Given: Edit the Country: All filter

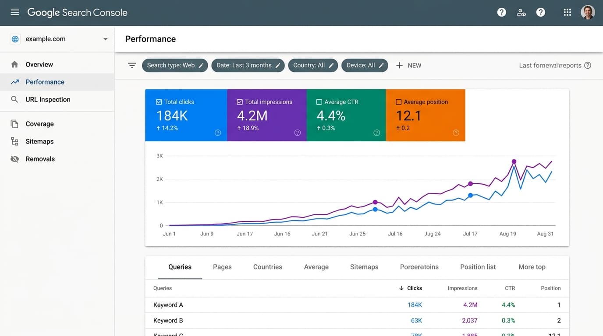Looking at the screenshot, I should click(x=313, y=65).
